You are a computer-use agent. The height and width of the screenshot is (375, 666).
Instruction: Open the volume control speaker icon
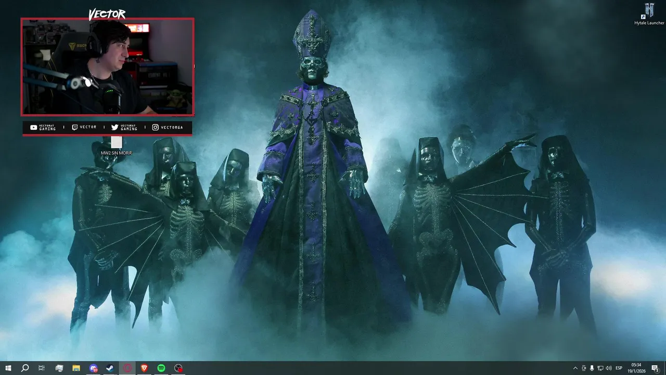[x=609, y=368]
